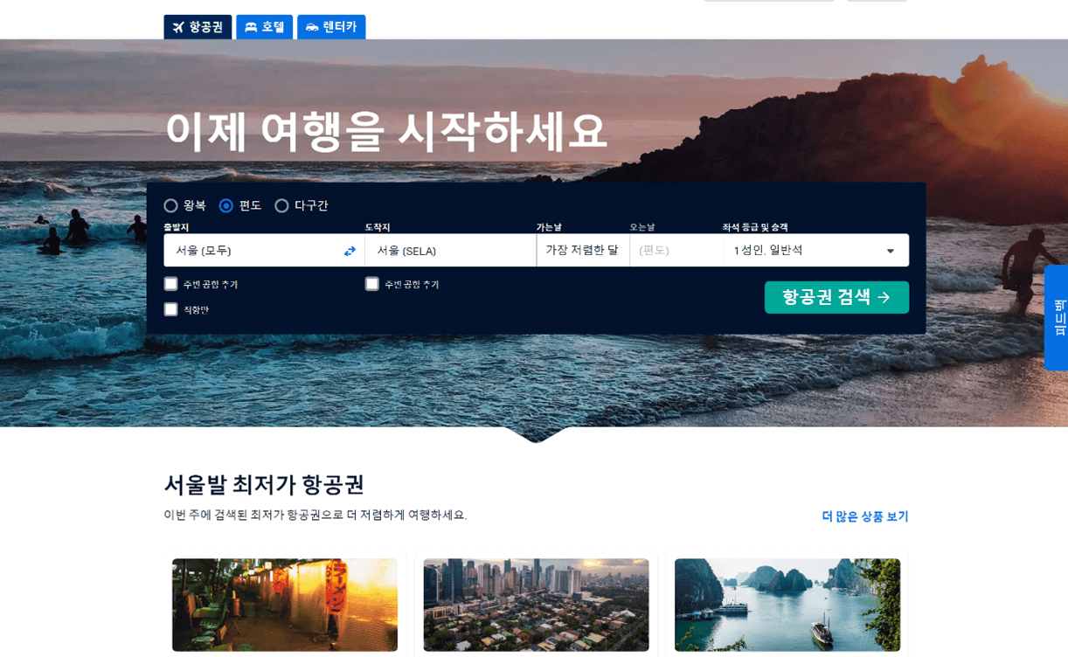Viewport: 1068px width, 657px height.
Task: Check 주변 공항 추가 under 출발지
Action: point(171,284)
